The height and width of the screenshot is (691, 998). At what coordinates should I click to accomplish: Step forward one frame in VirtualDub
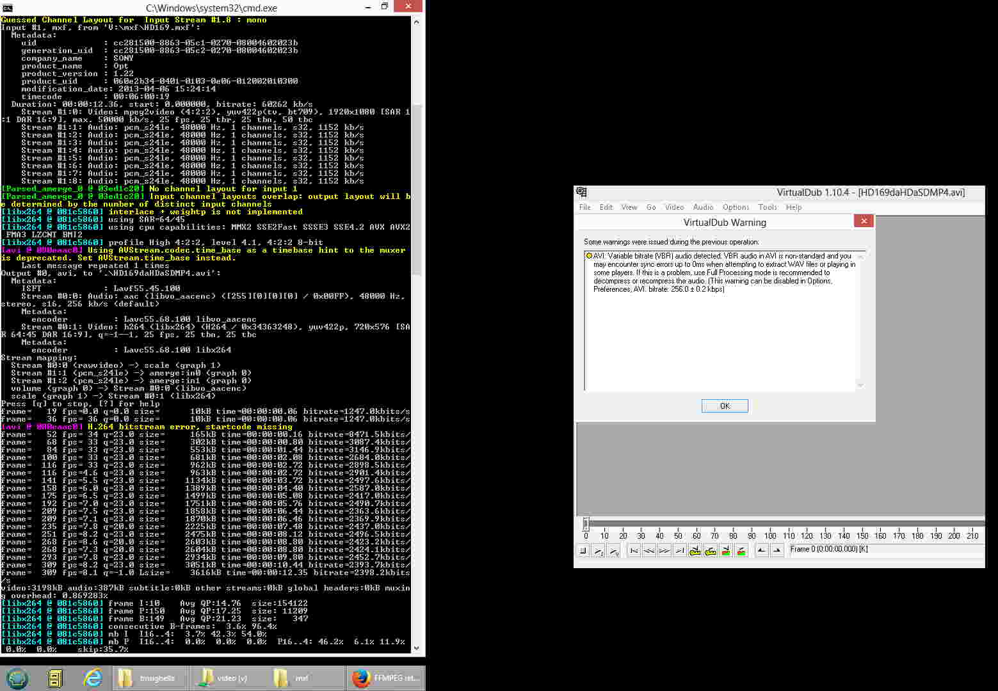[x=664, y=551]
